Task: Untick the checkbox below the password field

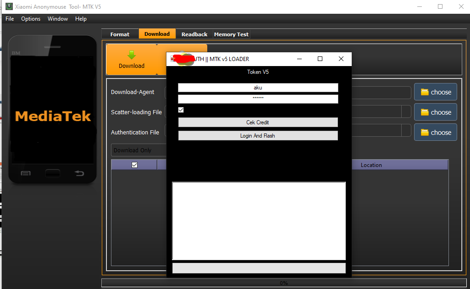Action: click(181, 110)
